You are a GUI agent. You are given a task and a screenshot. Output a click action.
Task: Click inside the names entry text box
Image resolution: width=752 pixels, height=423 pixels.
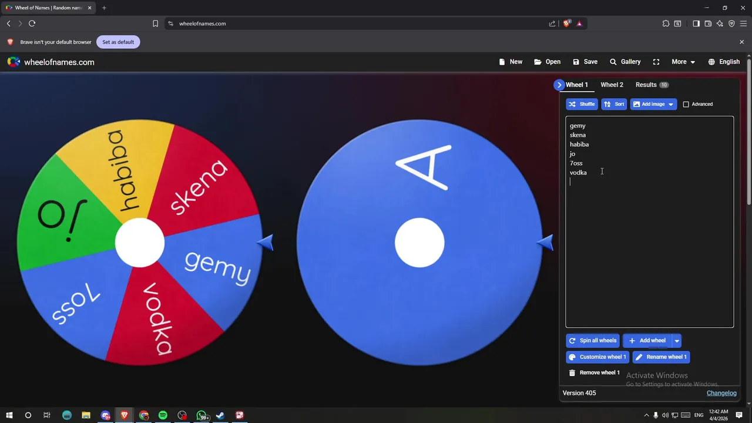click(649, 222)
